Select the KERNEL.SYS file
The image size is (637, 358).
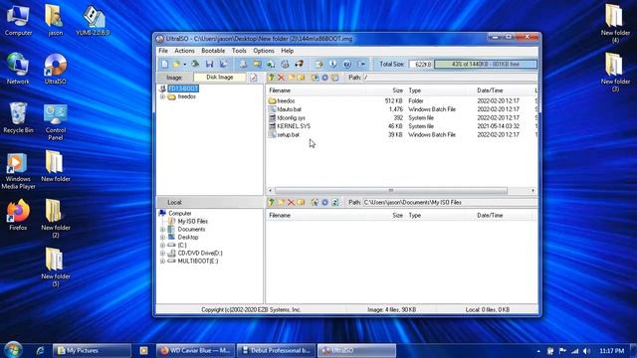pos(294,126)
